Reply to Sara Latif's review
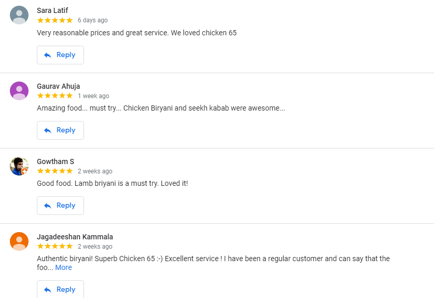 tap(60, 55)
